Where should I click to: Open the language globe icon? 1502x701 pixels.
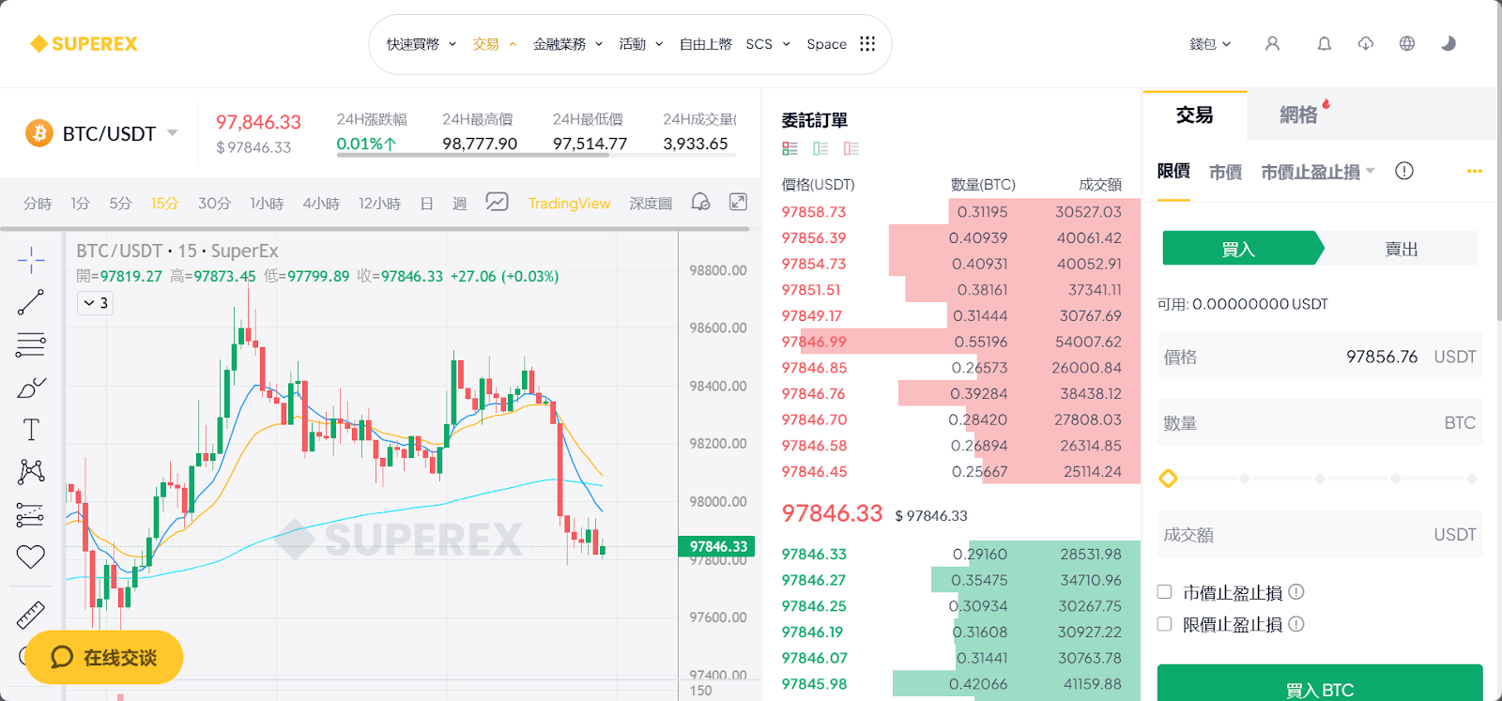pyautogui.click(x=1407, y=44)
